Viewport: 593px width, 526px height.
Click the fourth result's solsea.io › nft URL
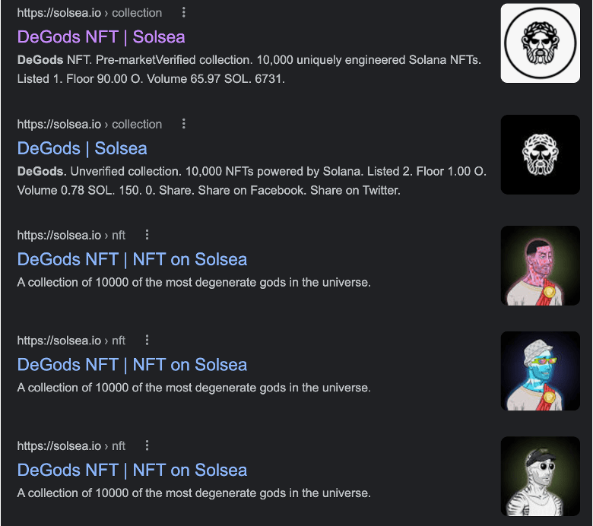71,341
